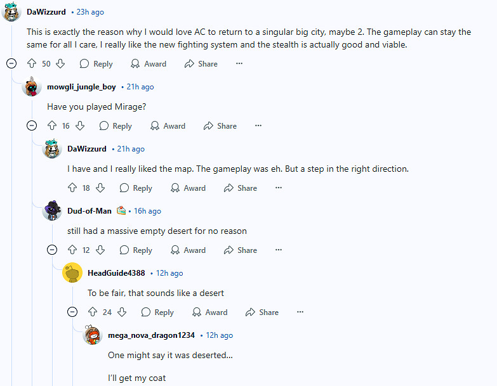The width and height of the screenshot is (497, 386).
Task: Downvote DaWizzurd's top comment with 50 points
Action: 61,63
